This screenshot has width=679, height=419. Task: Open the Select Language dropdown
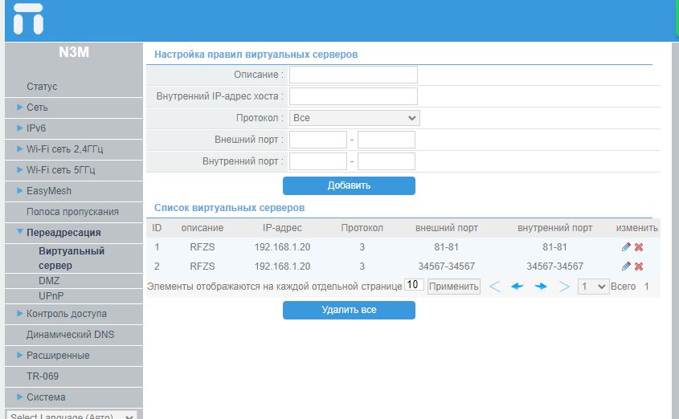[x=72, y=415]
